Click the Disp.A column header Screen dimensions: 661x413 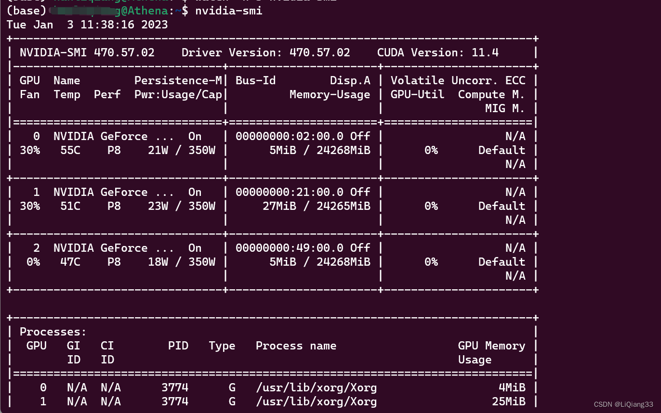(x=350, y=80)
